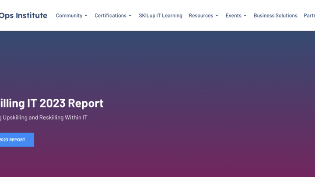Expand the Certifications chevron arrow
315x177 pixels.
pyautogui.click(x=130, y=15)
